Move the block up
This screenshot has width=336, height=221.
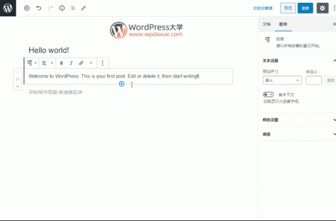(17, 73)
